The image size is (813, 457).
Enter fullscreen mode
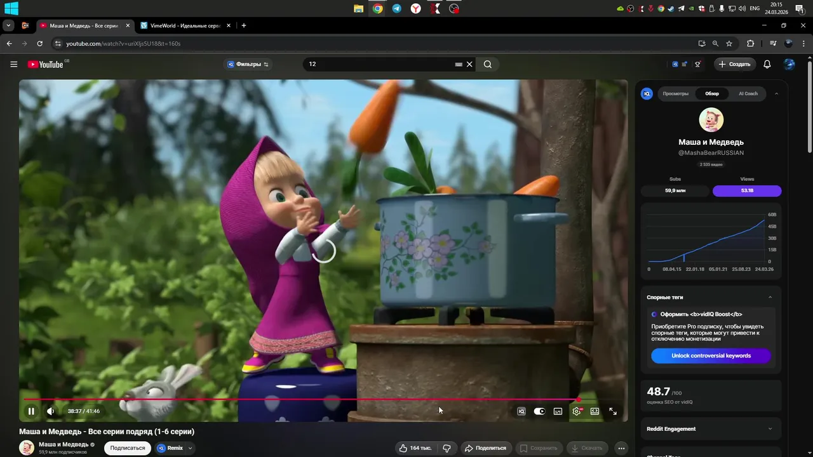pos(613,411)
